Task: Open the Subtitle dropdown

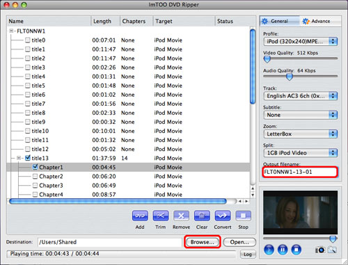Action: [301, 115]
